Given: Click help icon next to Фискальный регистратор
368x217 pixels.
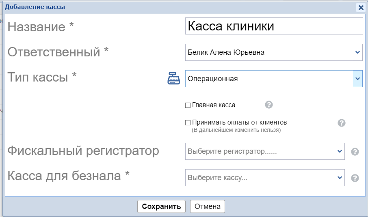Looking at the screenshot, I should [355, 152].
